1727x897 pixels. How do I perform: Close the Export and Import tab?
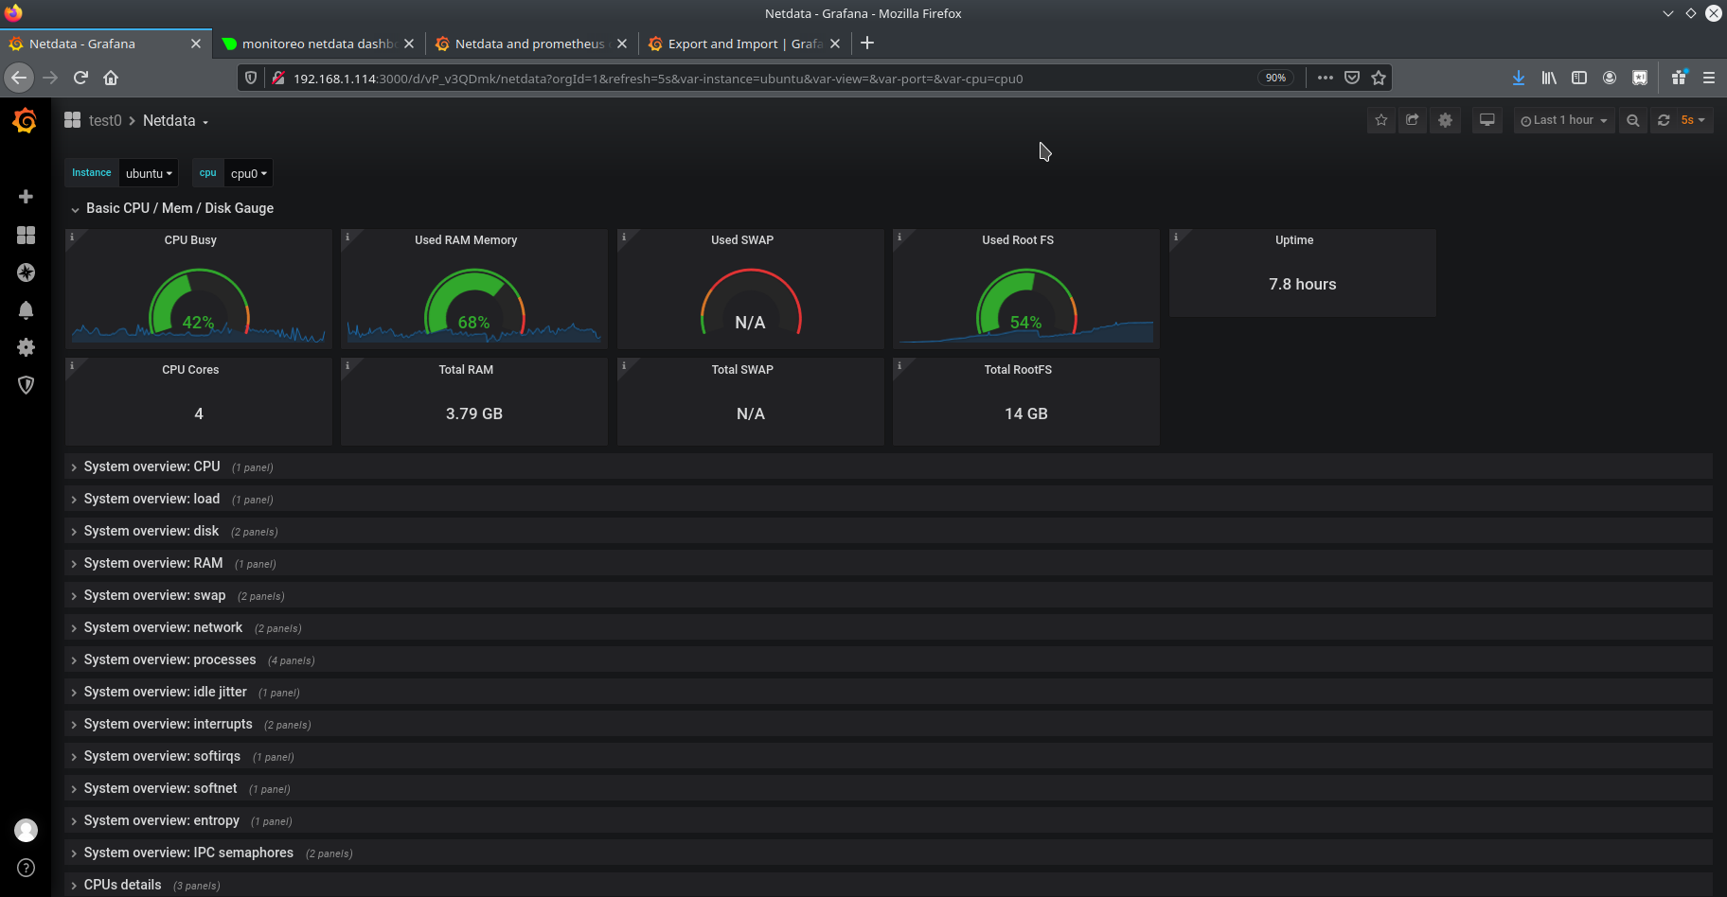click(x=835, y=44)
